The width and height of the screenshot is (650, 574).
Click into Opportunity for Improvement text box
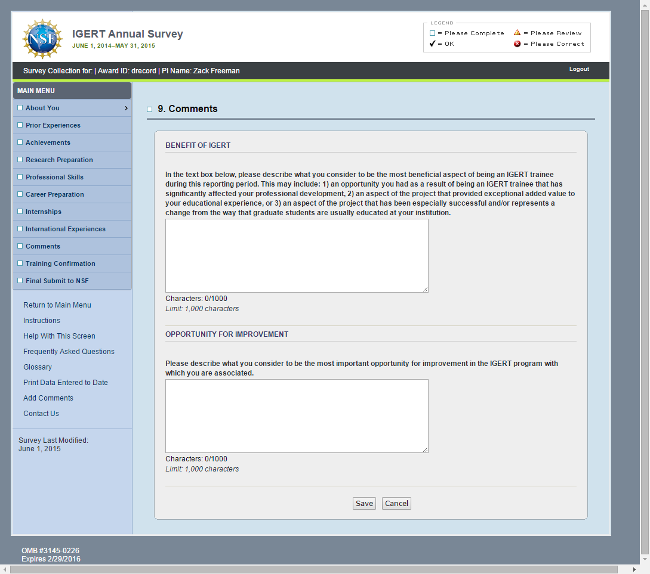[x=297, y=416]
